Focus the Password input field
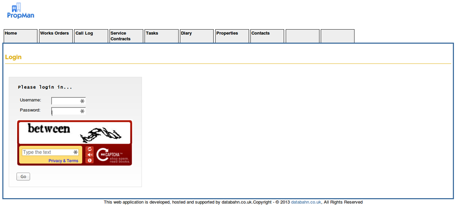 68,111
